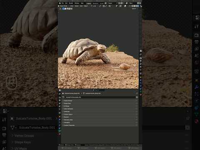This screenshot has height=150, width=200.
Task: Switch to wireframe viewport shading
Action: pos(132,6)
